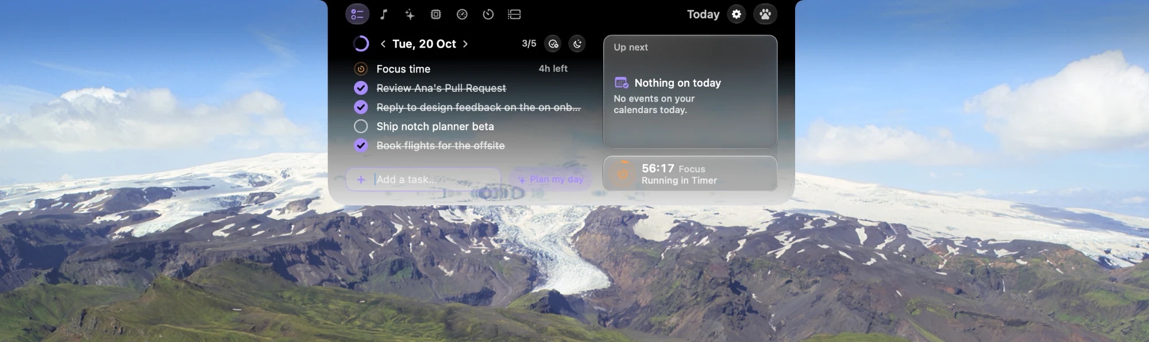1149x342 pixels.
Task: Click the calendar icon beside Nothing on today
Action: [x=622, y=83]
